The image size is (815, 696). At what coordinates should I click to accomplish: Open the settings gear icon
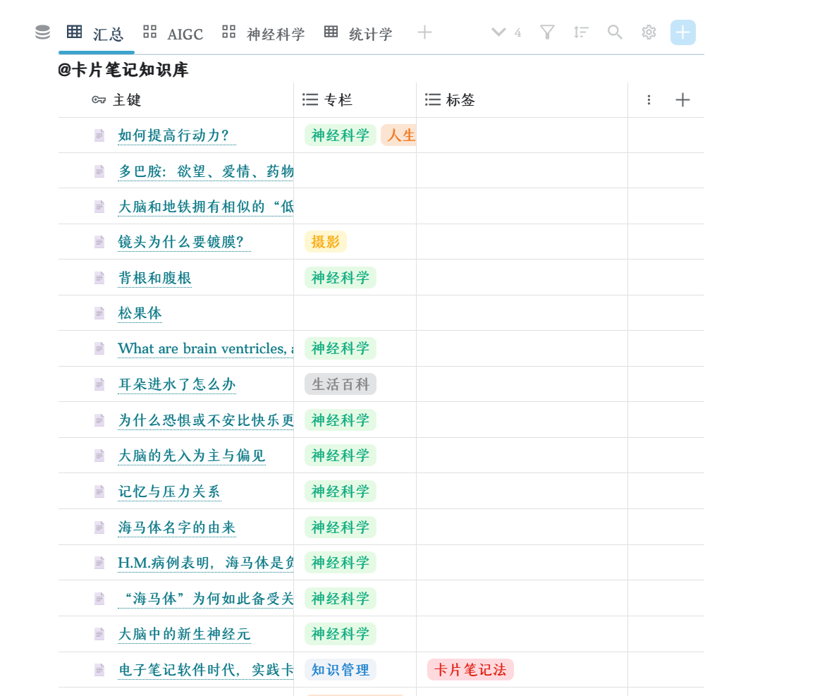[x=648, y=32]
